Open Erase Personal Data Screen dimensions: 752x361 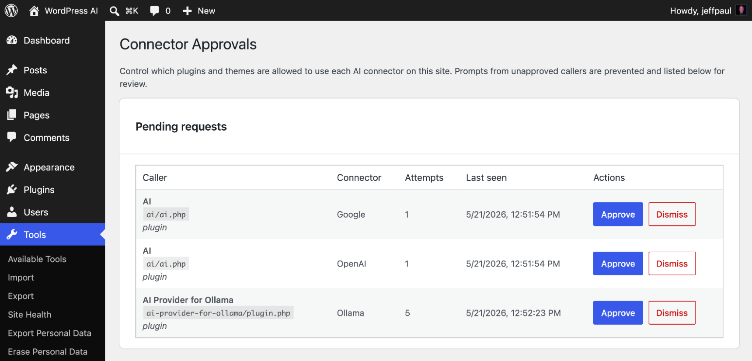point(48,352)
